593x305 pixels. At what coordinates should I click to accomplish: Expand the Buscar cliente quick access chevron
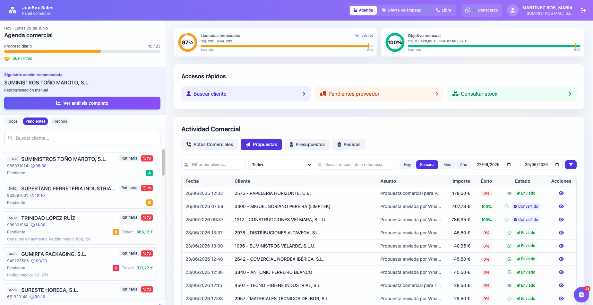click(x=304, y=94)
